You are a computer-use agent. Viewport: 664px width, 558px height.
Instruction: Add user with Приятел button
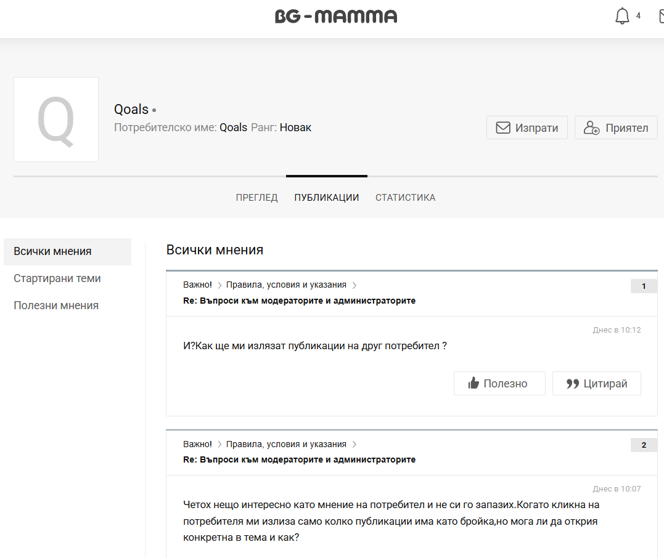pos(616,128)
